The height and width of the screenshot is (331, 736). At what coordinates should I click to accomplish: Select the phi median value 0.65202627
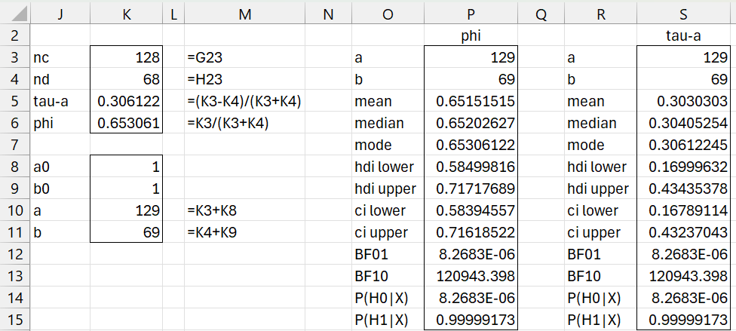tap(471, 123)
